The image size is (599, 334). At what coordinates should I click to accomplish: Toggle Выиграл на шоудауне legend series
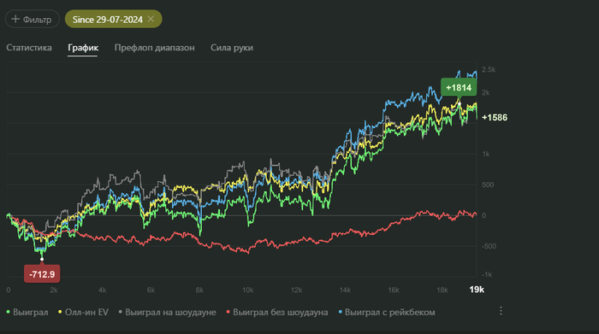tap(168, 313)
